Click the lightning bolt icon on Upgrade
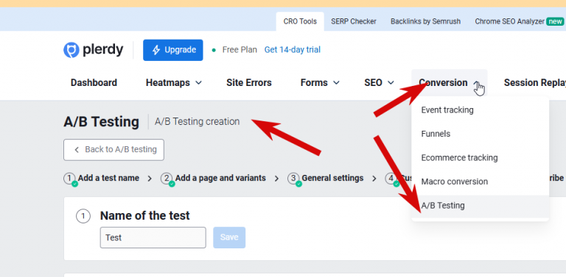The height and width of the screenshot is (277, 566). pyautogui.click(x=156, y=50)
